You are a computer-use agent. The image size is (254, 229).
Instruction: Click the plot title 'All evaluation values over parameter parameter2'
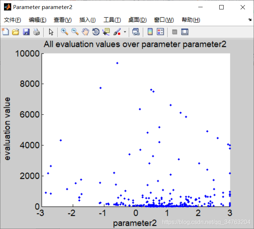[x=135, y=44]
